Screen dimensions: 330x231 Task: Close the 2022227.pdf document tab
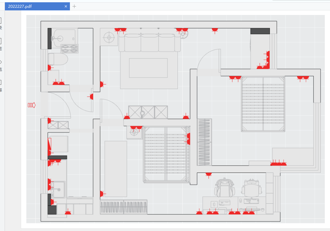tap(66, 6)
